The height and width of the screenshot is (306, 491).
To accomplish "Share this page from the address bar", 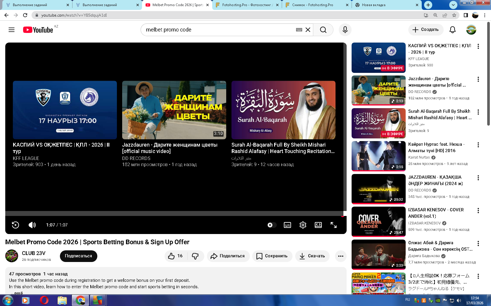I will pyautogui.click(x=445, y=15).
